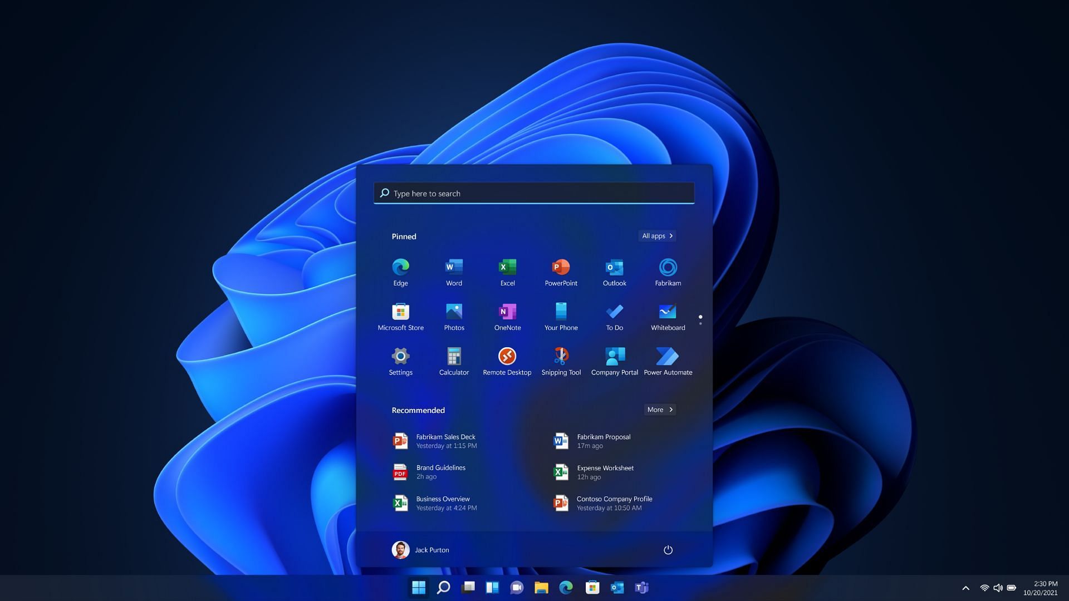Viewport: 1069px width, 601px height.
Task: Launch PowerPoint application
Action: tap(561, 272)
